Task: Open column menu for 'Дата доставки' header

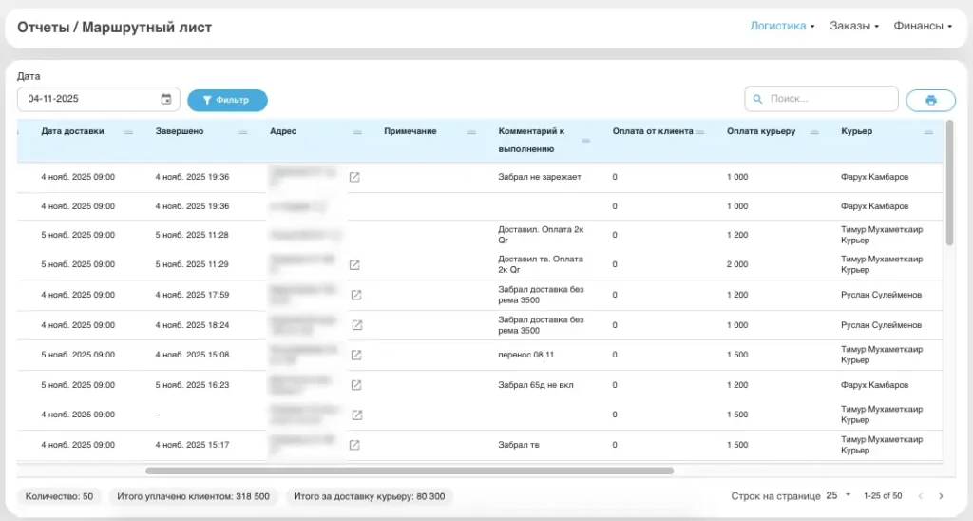Action: pyautogui.click(x=128, y=132)
